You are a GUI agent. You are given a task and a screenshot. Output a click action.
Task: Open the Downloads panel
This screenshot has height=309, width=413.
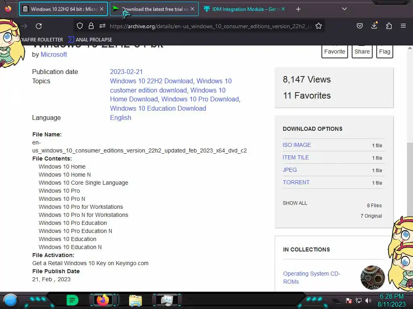(x=374, y=25)
